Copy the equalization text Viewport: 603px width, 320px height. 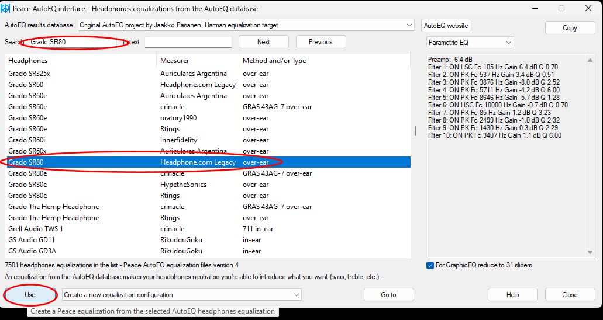pos(570,28)
